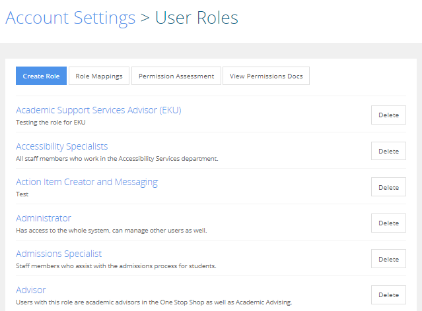The image size is (422, 311).
Task: View the Admissions Specialist role
Action: click(x=59, y=254)
